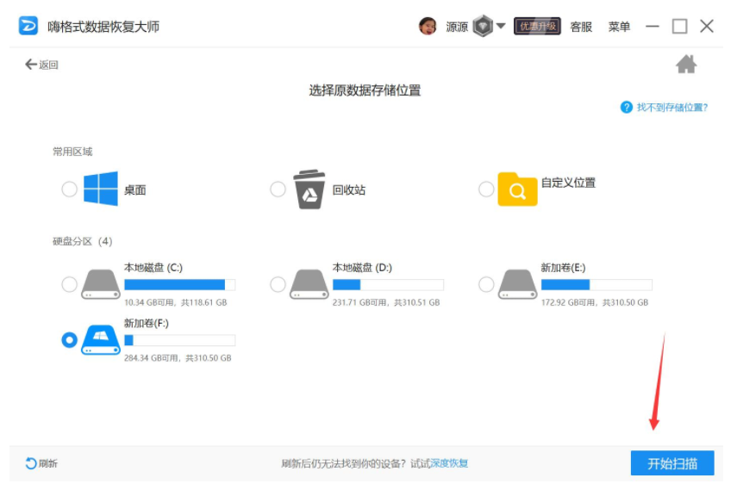
Task: Click the local disk D: drive icon
Action: coord(309,284)
